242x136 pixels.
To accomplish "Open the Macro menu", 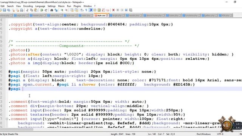I will click(61, 6).
